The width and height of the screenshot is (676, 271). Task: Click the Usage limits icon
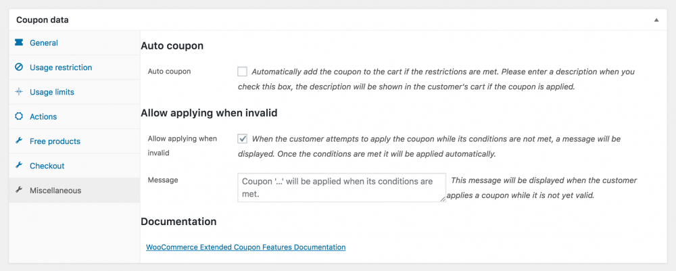tap(19, 92)
